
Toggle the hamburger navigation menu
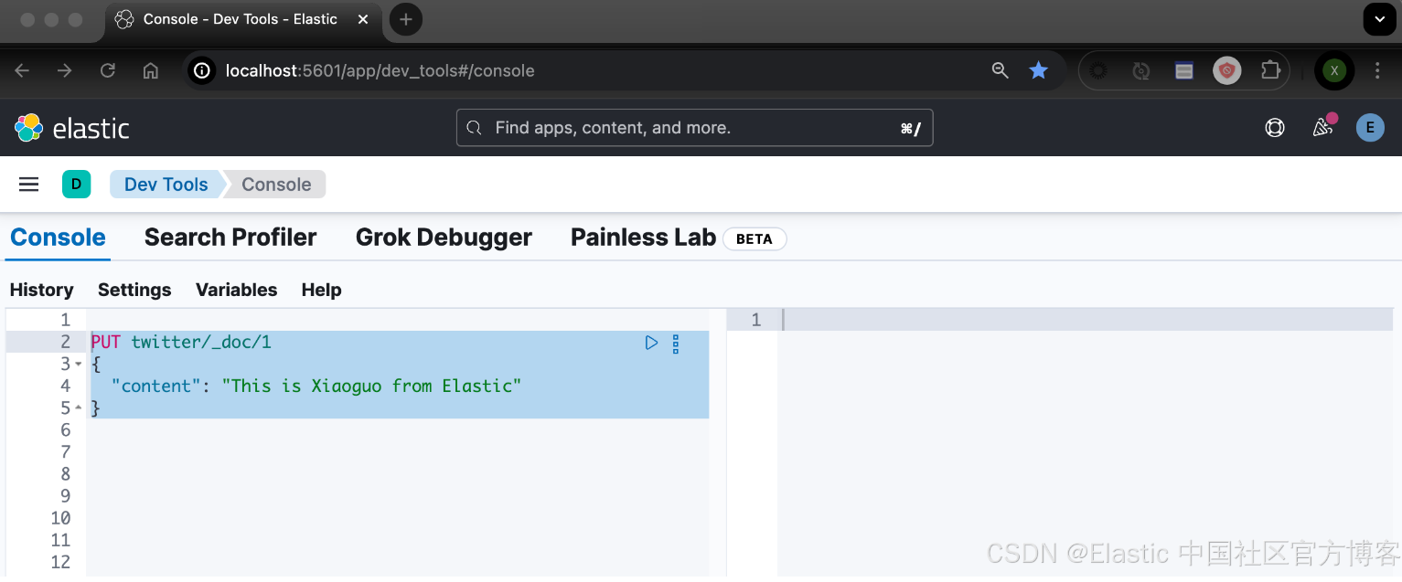tap(29, 185)
